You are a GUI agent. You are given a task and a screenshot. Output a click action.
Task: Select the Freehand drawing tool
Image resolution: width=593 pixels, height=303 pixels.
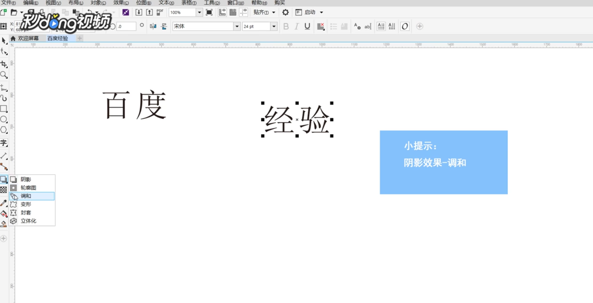point(4,87)
